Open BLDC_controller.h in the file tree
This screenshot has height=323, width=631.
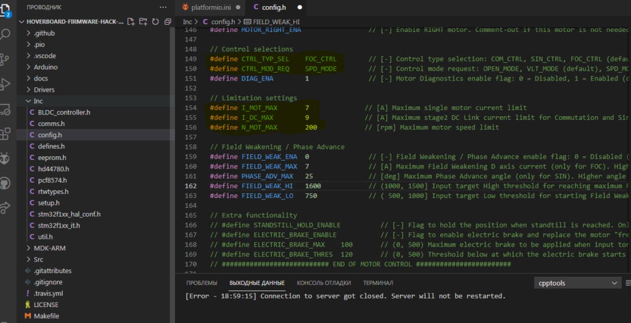point(64,112)
